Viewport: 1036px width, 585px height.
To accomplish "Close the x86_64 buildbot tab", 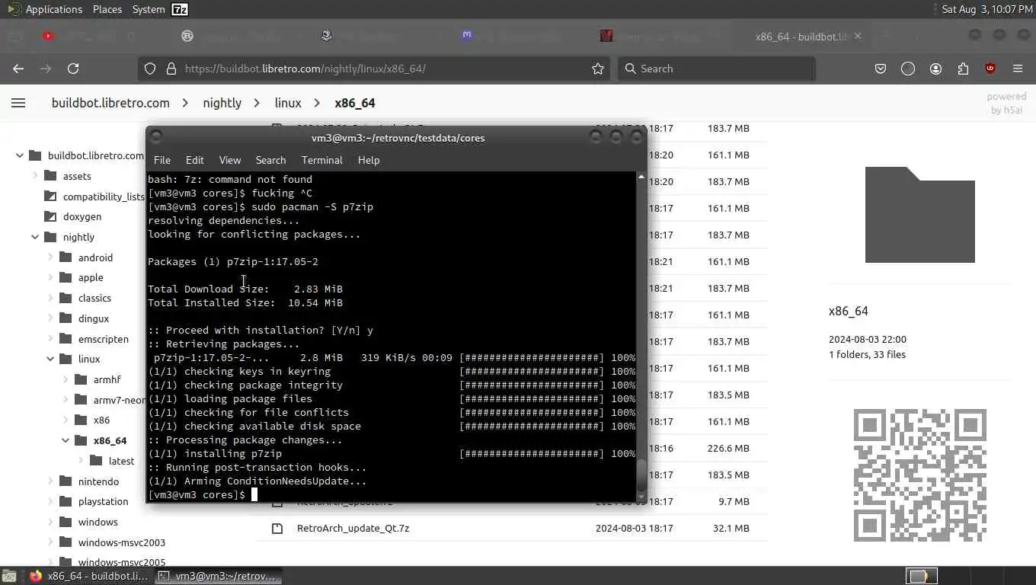I will [858, 36].
